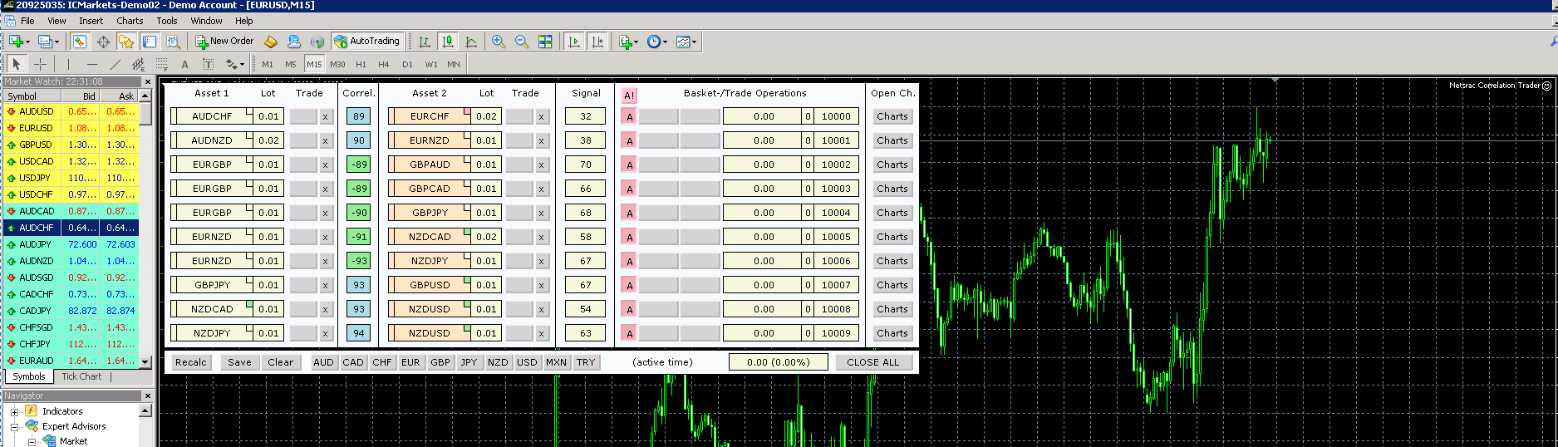The image size is (1558, 447).
Task: Switch timeframe to M5
Action: [290, 64]
